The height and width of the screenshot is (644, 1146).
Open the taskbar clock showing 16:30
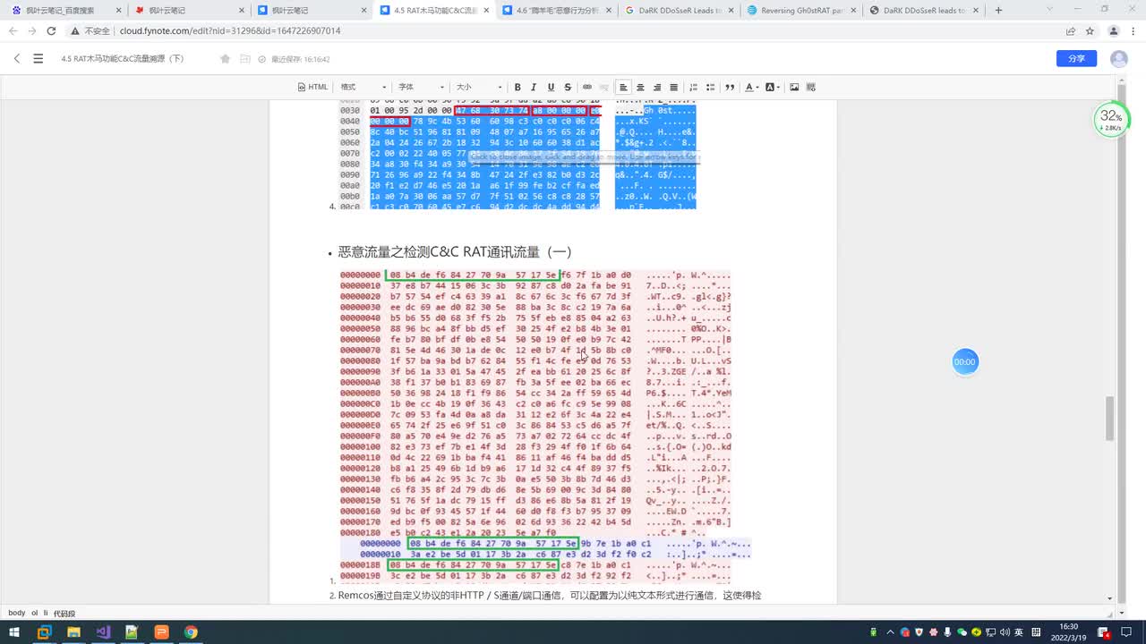click(1070, 632)
